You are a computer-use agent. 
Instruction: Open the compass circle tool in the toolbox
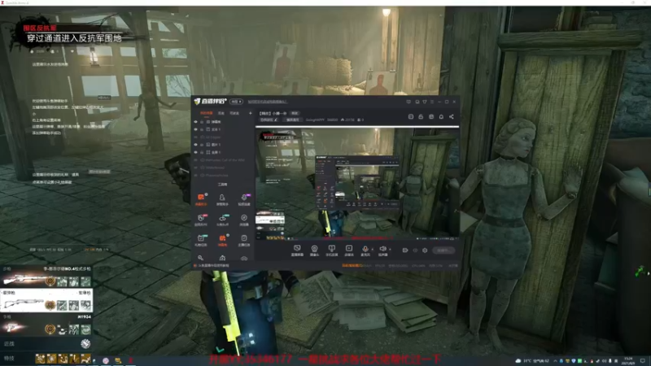coord(244,220)
